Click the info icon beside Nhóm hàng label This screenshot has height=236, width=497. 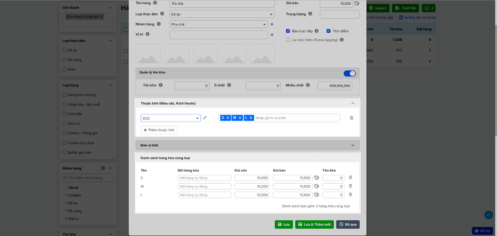159,24
